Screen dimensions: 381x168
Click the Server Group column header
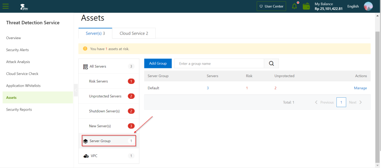(158, 76)
